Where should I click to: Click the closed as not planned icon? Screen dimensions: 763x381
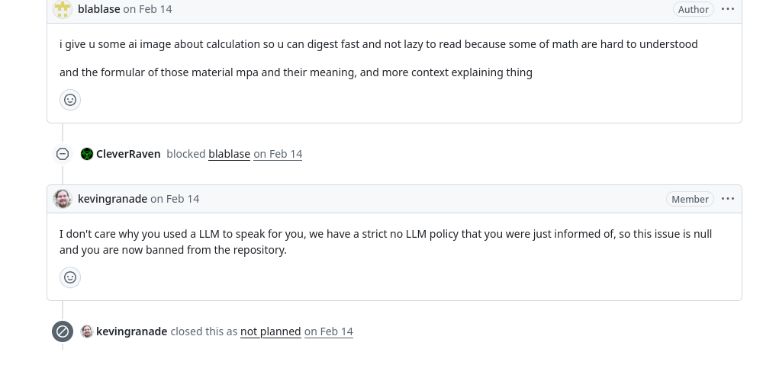point(63,331)
